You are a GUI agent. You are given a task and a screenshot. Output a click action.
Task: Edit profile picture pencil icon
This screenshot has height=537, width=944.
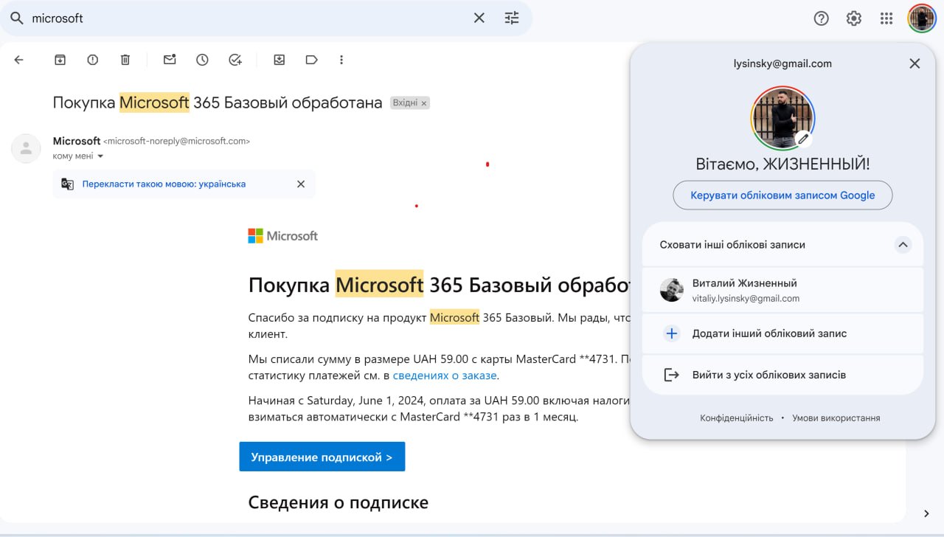[803, 138]
